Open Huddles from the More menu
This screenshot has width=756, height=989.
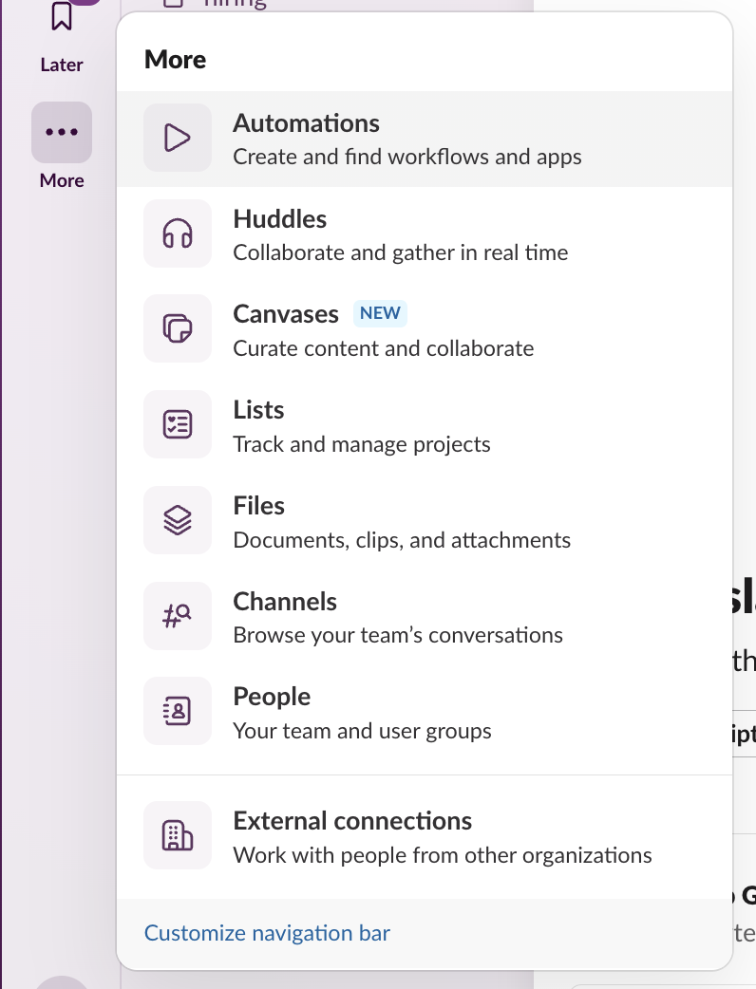pos(280,219)
